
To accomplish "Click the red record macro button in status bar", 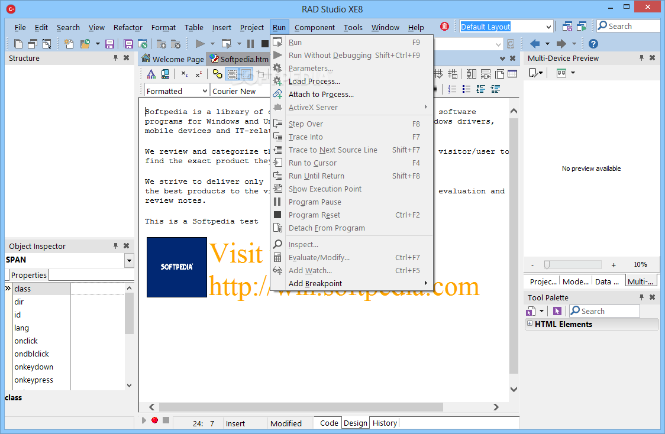I will pyautogui.click(x=155, y=420).
